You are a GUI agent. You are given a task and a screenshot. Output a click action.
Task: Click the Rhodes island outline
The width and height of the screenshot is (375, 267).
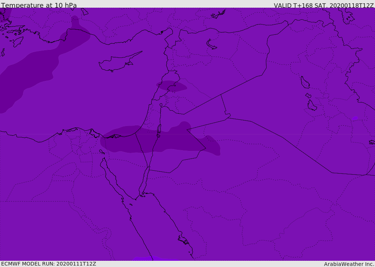[18, 41]
